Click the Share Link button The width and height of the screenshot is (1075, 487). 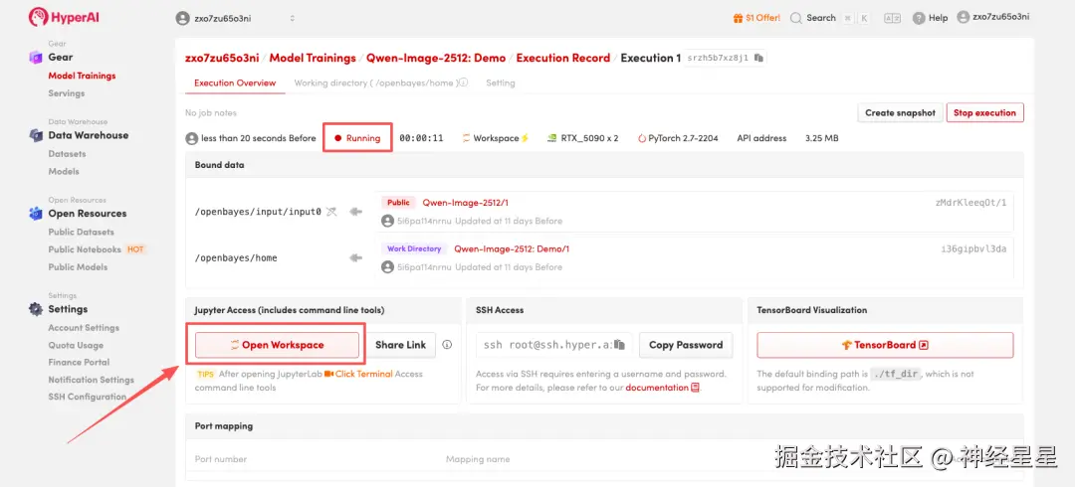tap(400, 345)
